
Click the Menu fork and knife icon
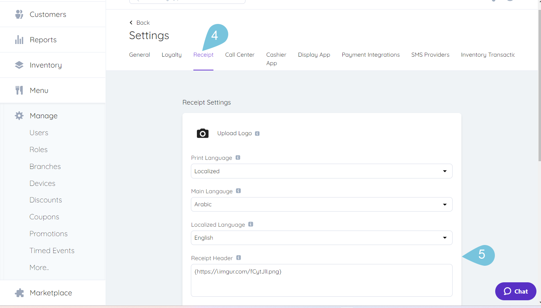pos(19,90)
